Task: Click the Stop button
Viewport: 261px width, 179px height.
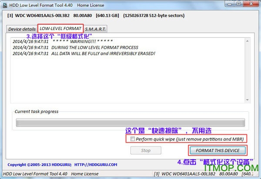Action: 146,150
